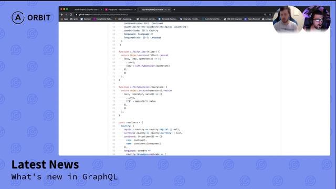
Task: Switch to the Playground tab
Action: point(120,9)
